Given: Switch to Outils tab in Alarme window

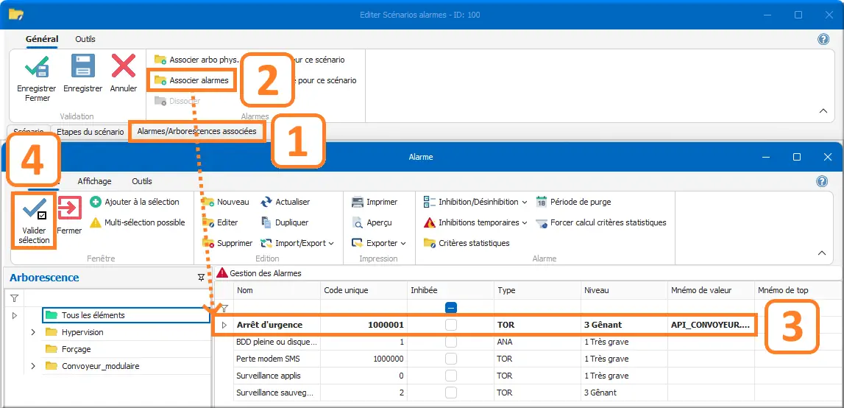Looking at the screenshot, I should [142, 181].
